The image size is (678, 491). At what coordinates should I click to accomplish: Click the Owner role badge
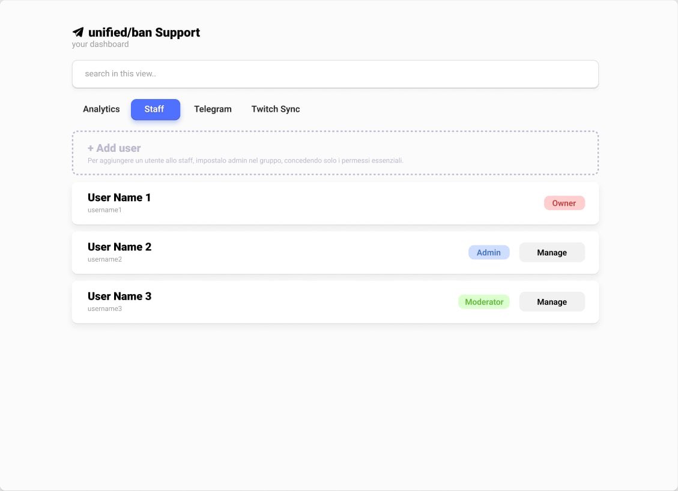[564, 203]
